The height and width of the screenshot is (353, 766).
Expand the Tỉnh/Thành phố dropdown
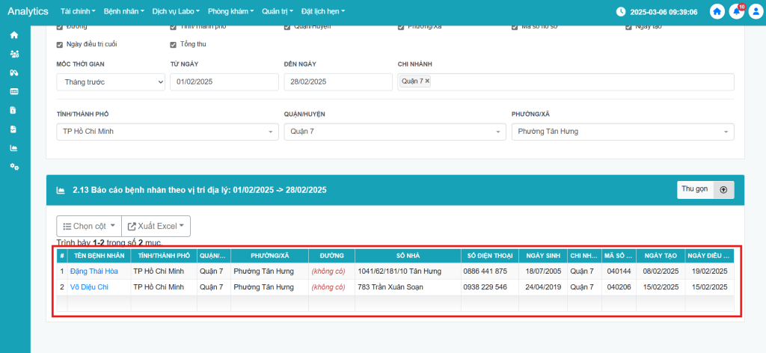166,132
